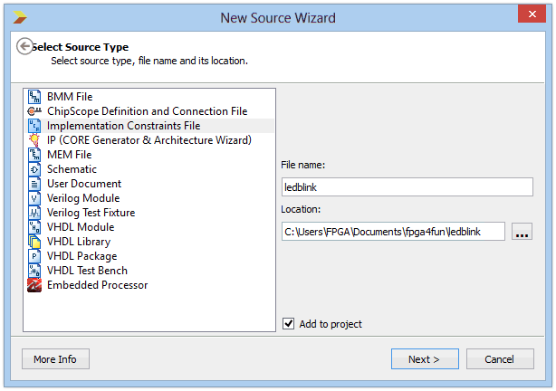Pick User Document from the list
Viewport: 556px width, 391px height.
(x=84, y=184)
